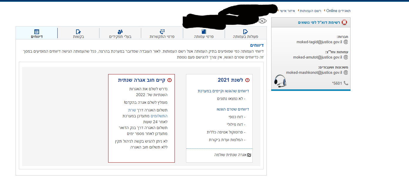Open the דיווחים tab icon
This screenshot has height=187, width=409.
pyautogui.click(x=37, y=31)
